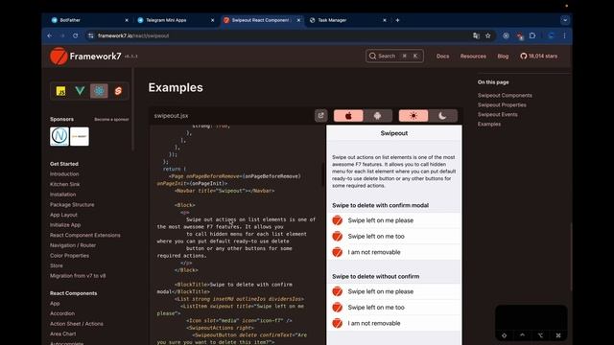Enable light mode in preview

click(413, 116)
